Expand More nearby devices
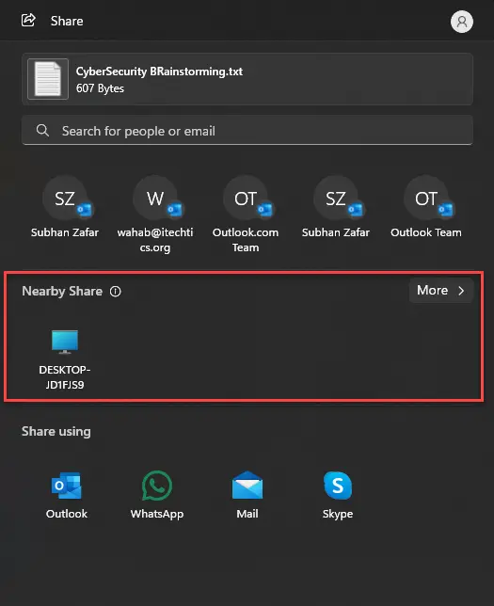This screenshot has width=494, height=606. [441, 290]
